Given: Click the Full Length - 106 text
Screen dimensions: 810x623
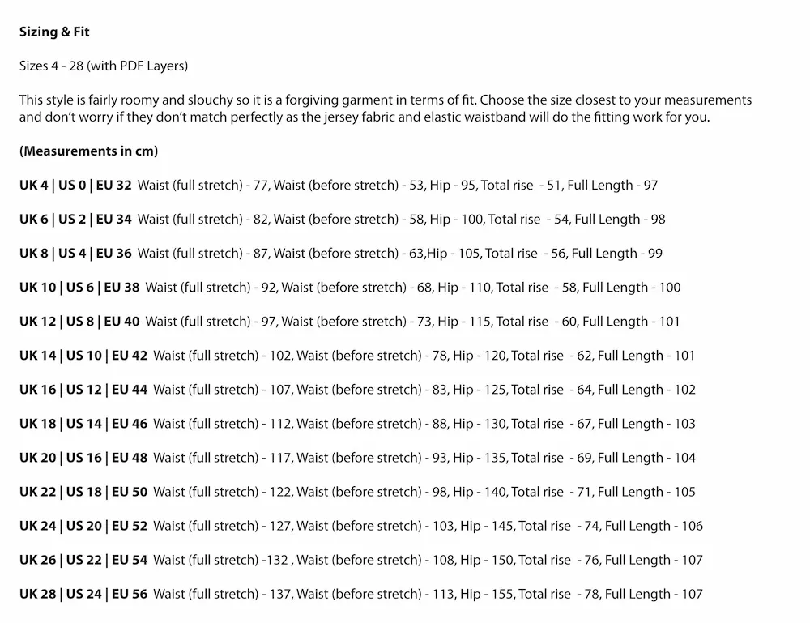Looking at the screenshot, I should [654, 526].
